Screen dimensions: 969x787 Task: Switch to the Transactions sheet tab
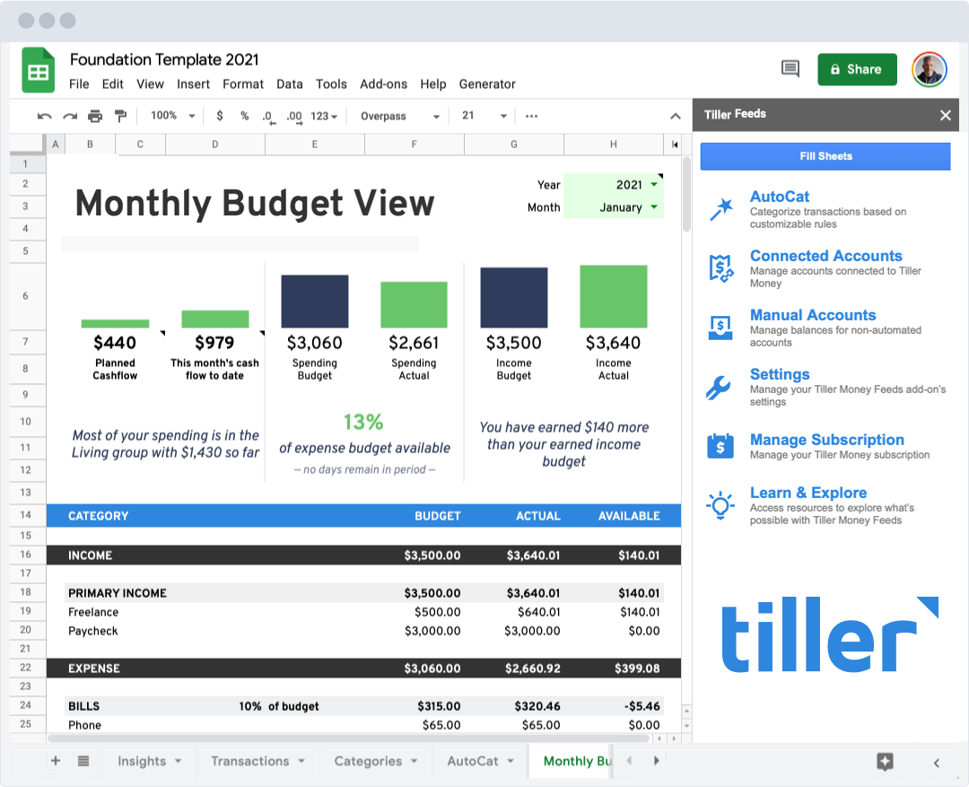click(249, 761)
